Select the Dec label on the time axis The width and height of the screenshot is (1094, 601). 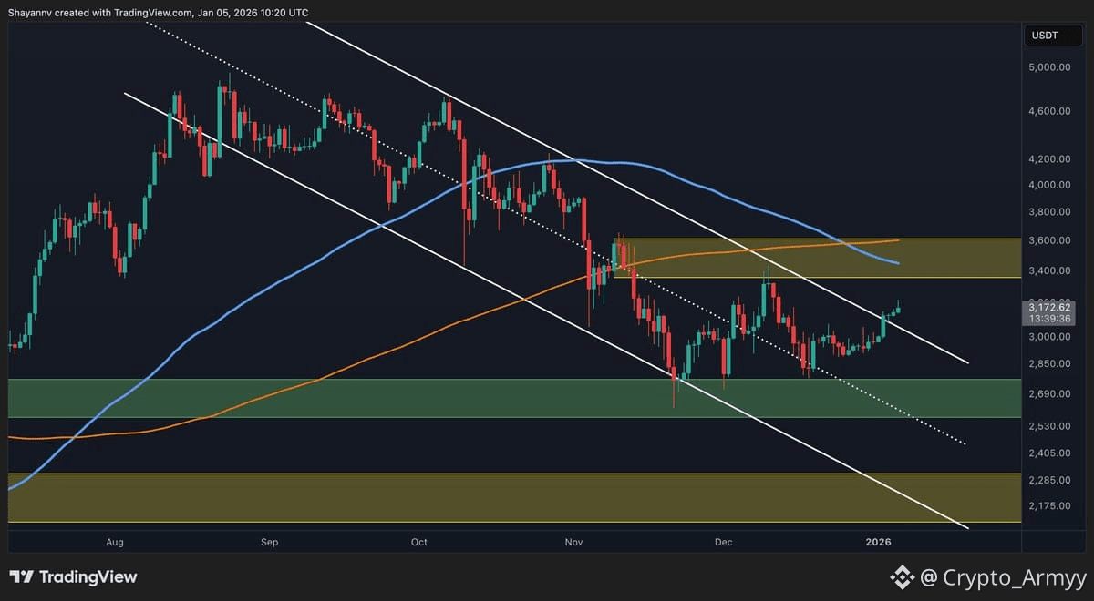[x=723, y=541]
